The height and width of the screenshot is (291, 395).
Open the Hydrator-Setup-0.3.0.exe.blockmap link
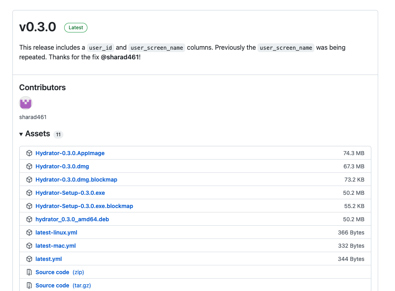pyautogui.click(x=84, y=206)
